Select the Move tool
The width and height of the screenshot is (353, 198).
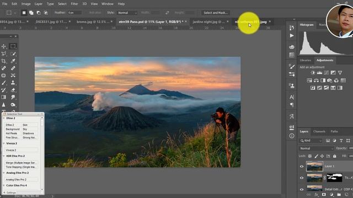tap(4, 46)
